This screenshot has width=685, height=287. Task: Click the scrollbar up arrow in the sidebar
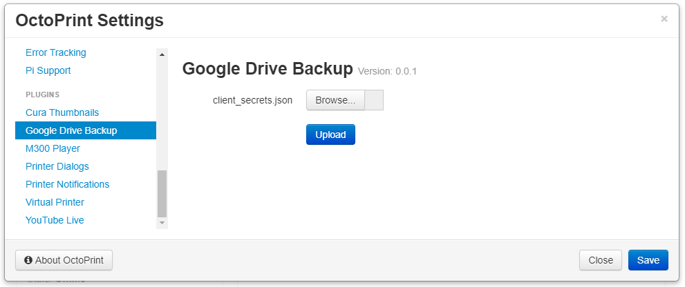point(162,54)
